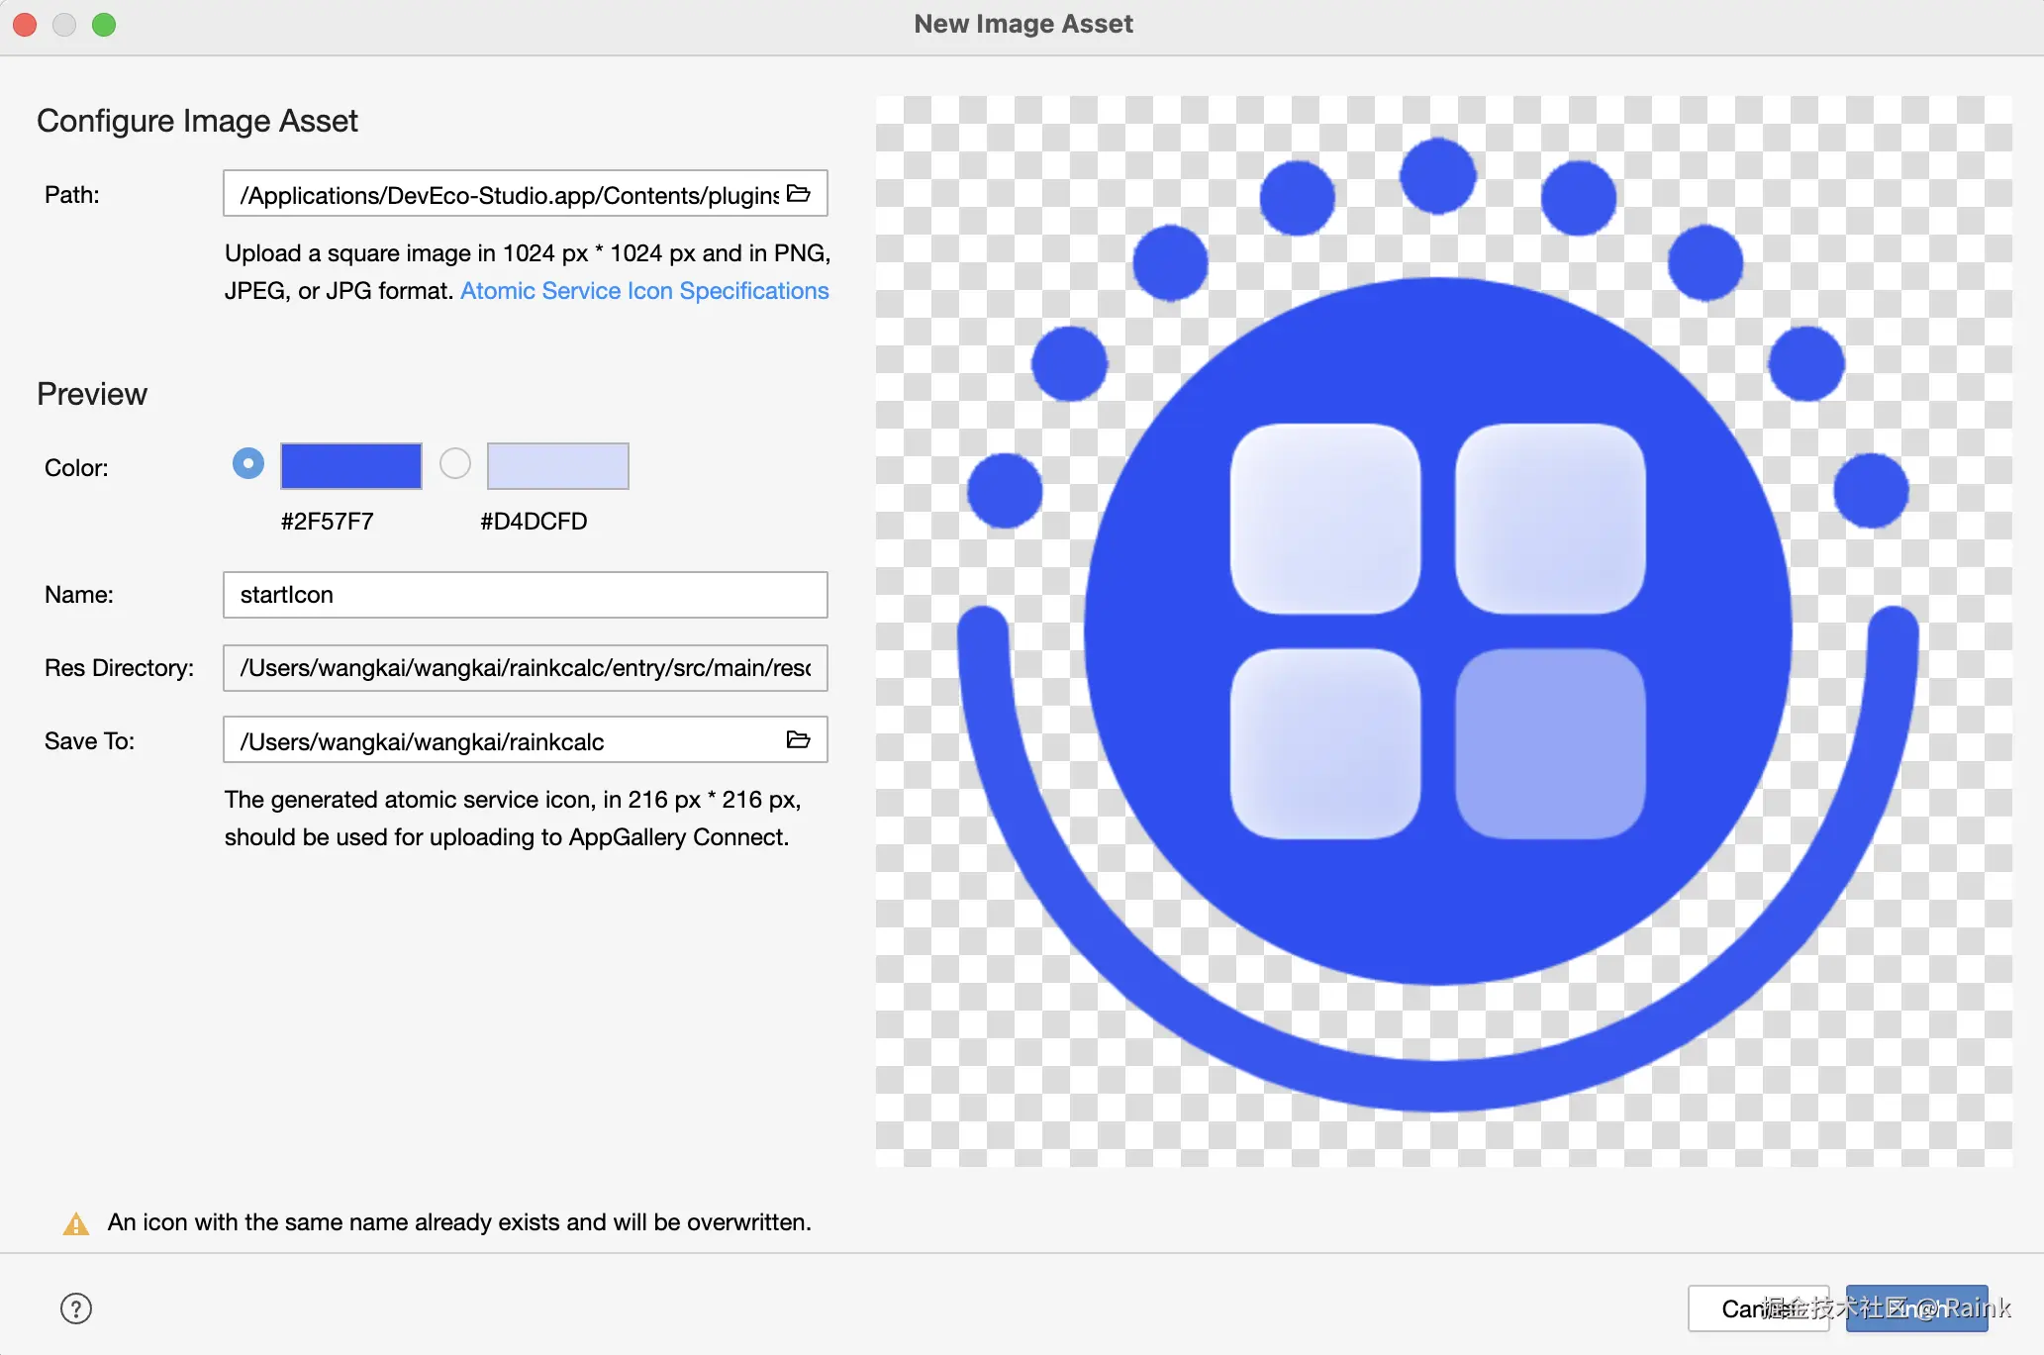Click the Res Directory path field

525,668
